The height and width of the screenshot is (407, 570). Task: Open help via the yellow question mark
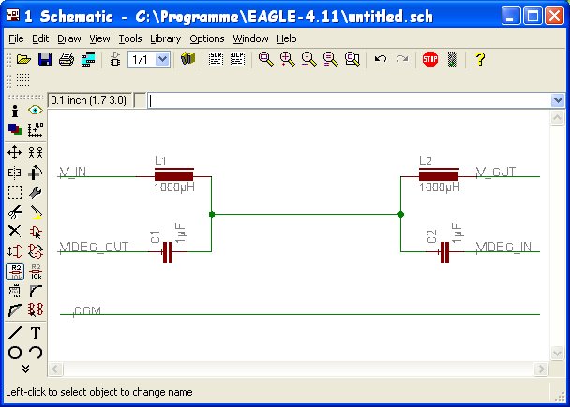click(480, 59)
